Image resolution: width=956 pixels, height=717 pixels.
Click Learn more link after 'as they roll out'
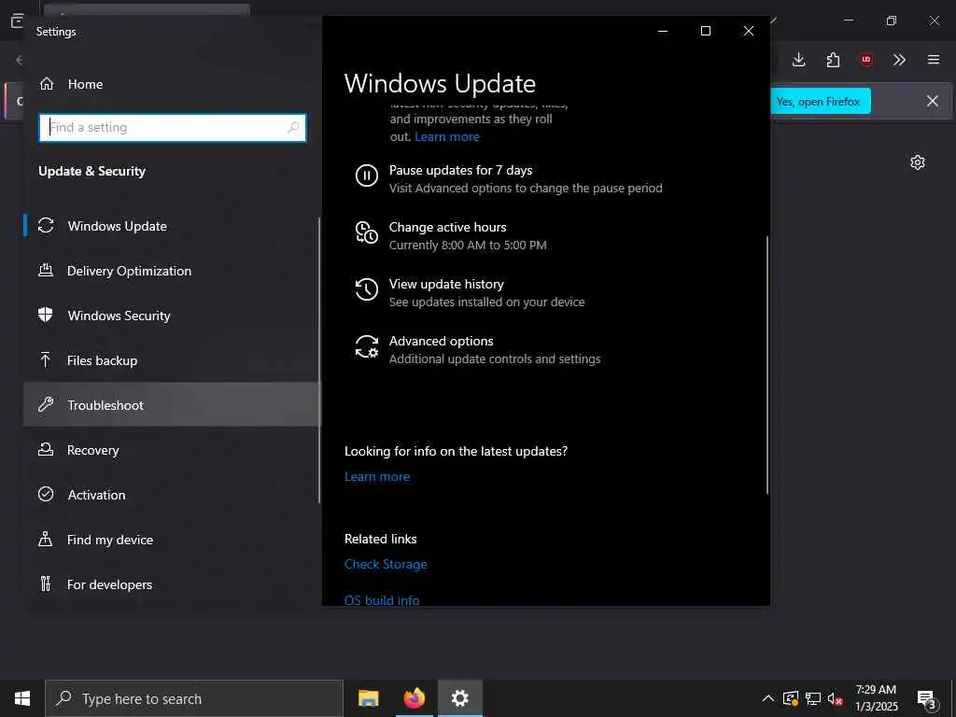click(447, 136)
